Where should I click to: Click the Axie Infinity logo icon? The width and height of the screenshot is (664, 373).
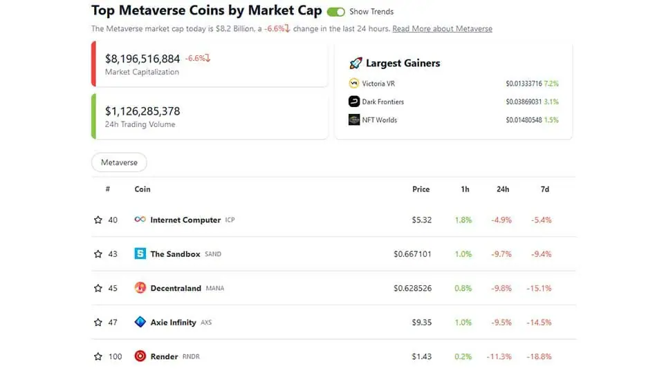(140, 322)
